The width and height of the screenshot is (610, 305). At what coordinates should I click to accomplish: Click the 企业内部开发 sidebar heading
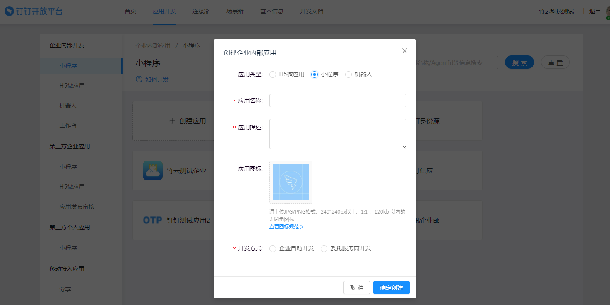pos(67,45)
